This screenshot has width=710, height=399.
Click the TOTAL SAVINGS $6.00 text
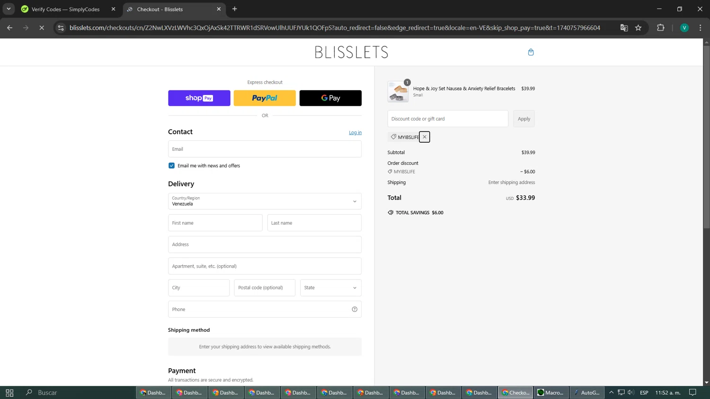419,213
